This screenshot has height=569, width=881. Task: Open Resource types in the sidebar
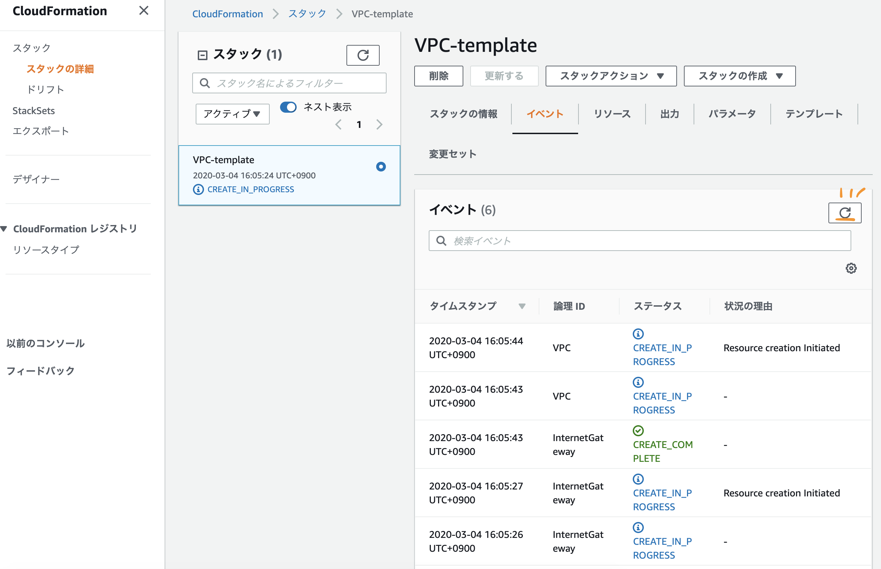46,250
